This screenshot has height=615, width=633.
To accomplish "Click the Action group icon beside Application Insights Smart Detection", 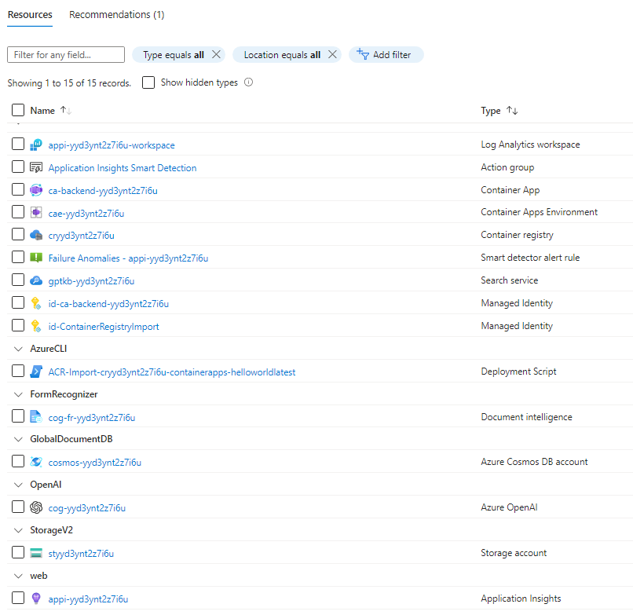I will pos(36,167).
